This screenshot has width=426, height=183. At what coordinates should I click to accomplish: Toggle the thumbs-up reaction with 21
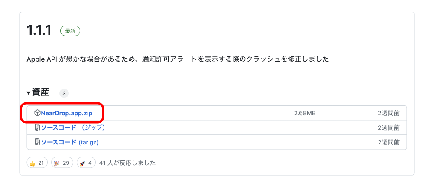(x=37, y=163)
